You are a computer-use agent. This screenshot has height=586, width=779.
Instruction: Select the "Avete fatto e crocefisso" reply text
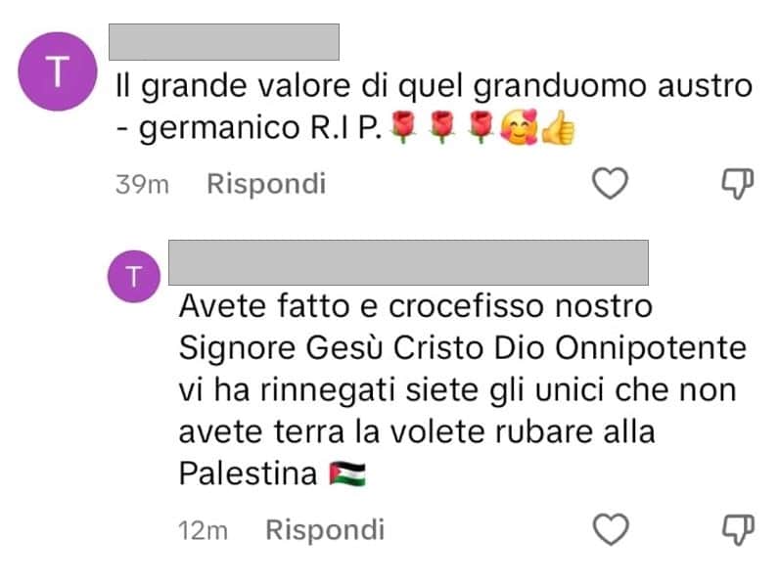tap(463, 390)
